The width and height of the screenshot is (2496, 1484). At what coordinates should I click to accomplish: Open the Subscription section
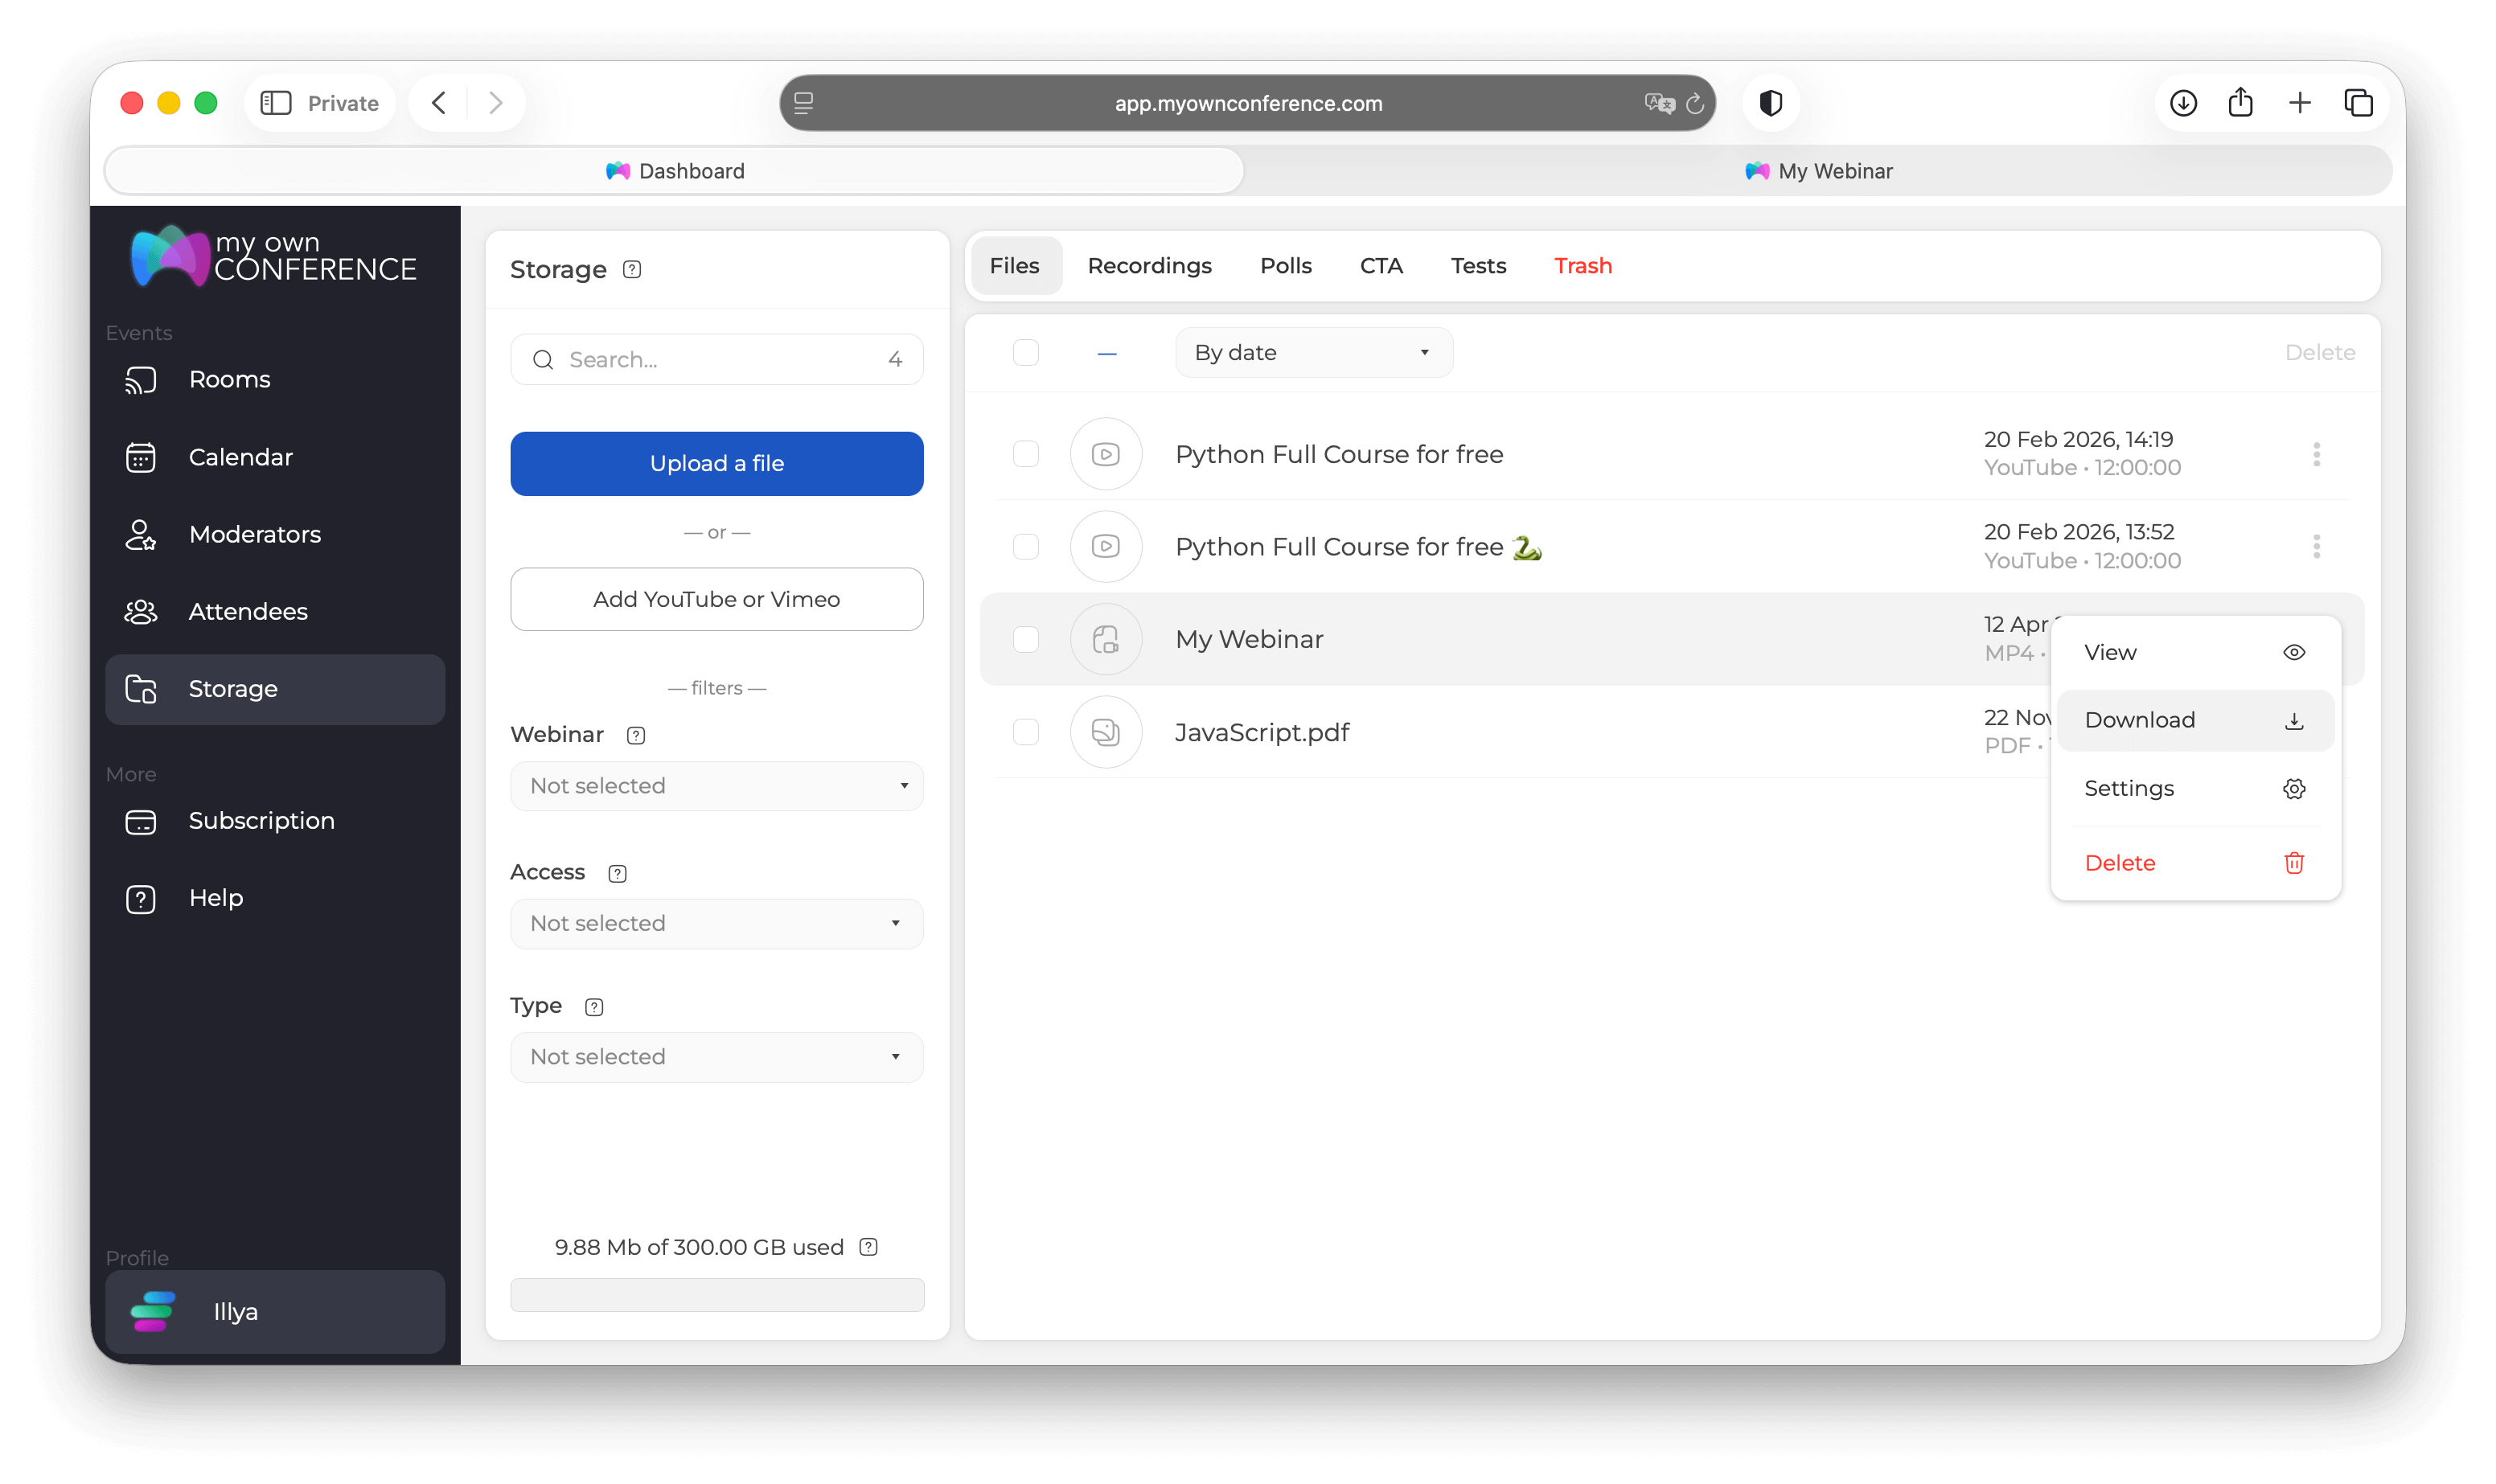(261, 821)
